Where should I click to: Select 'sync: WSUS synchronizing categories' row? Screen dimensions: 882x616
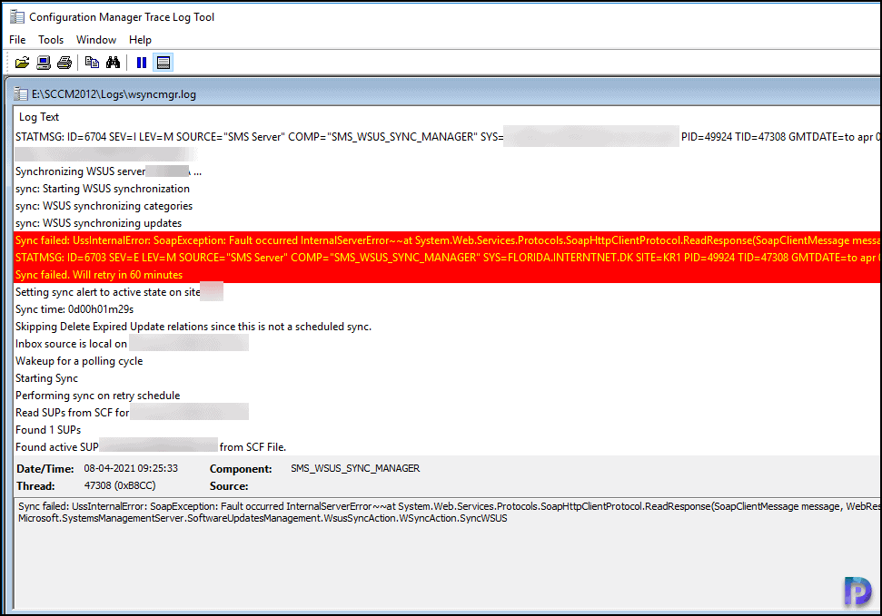click(x=448, y=206)
